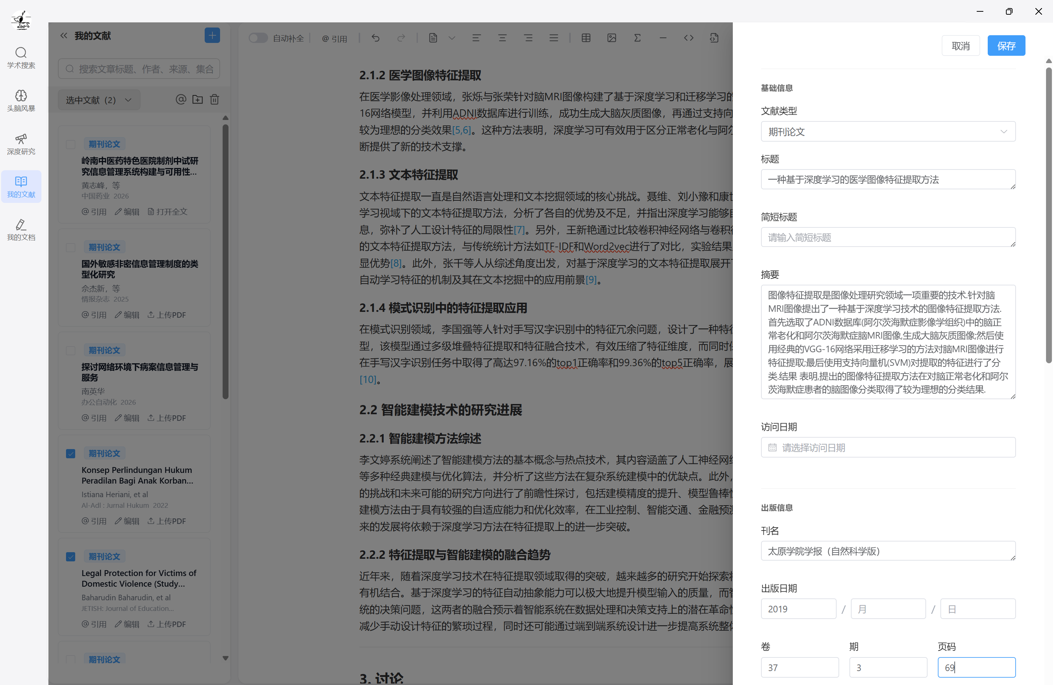Screen dimensions: 1053x685
Task: Click the cite selected @ icon
Action: coord(180,99)
